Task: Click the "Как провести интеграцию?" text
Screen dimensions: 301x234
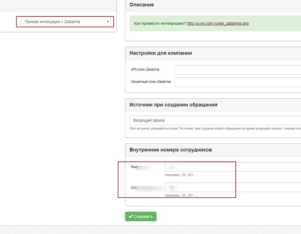Action: pyautogui.click(x=160, y=23)
